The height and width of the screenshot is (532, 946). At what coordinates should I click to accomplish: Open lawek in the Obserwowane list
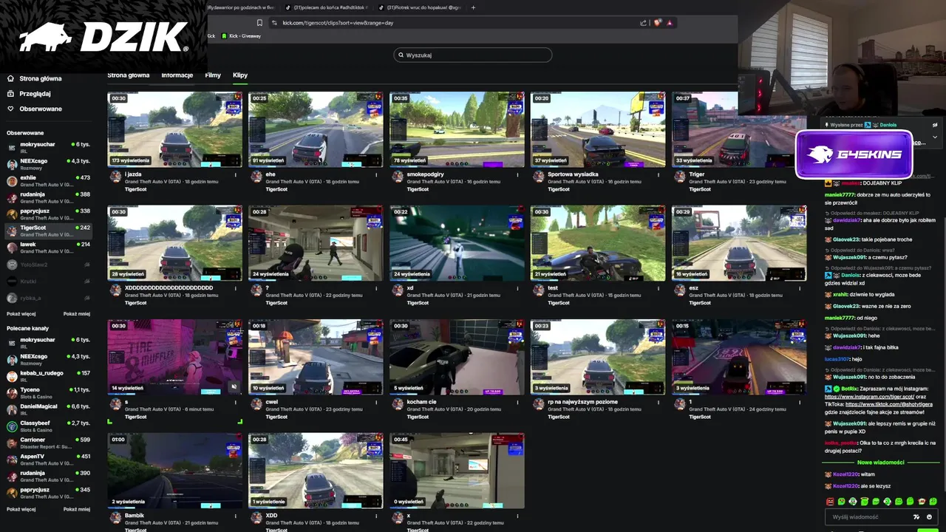click(x=48, y=247)
